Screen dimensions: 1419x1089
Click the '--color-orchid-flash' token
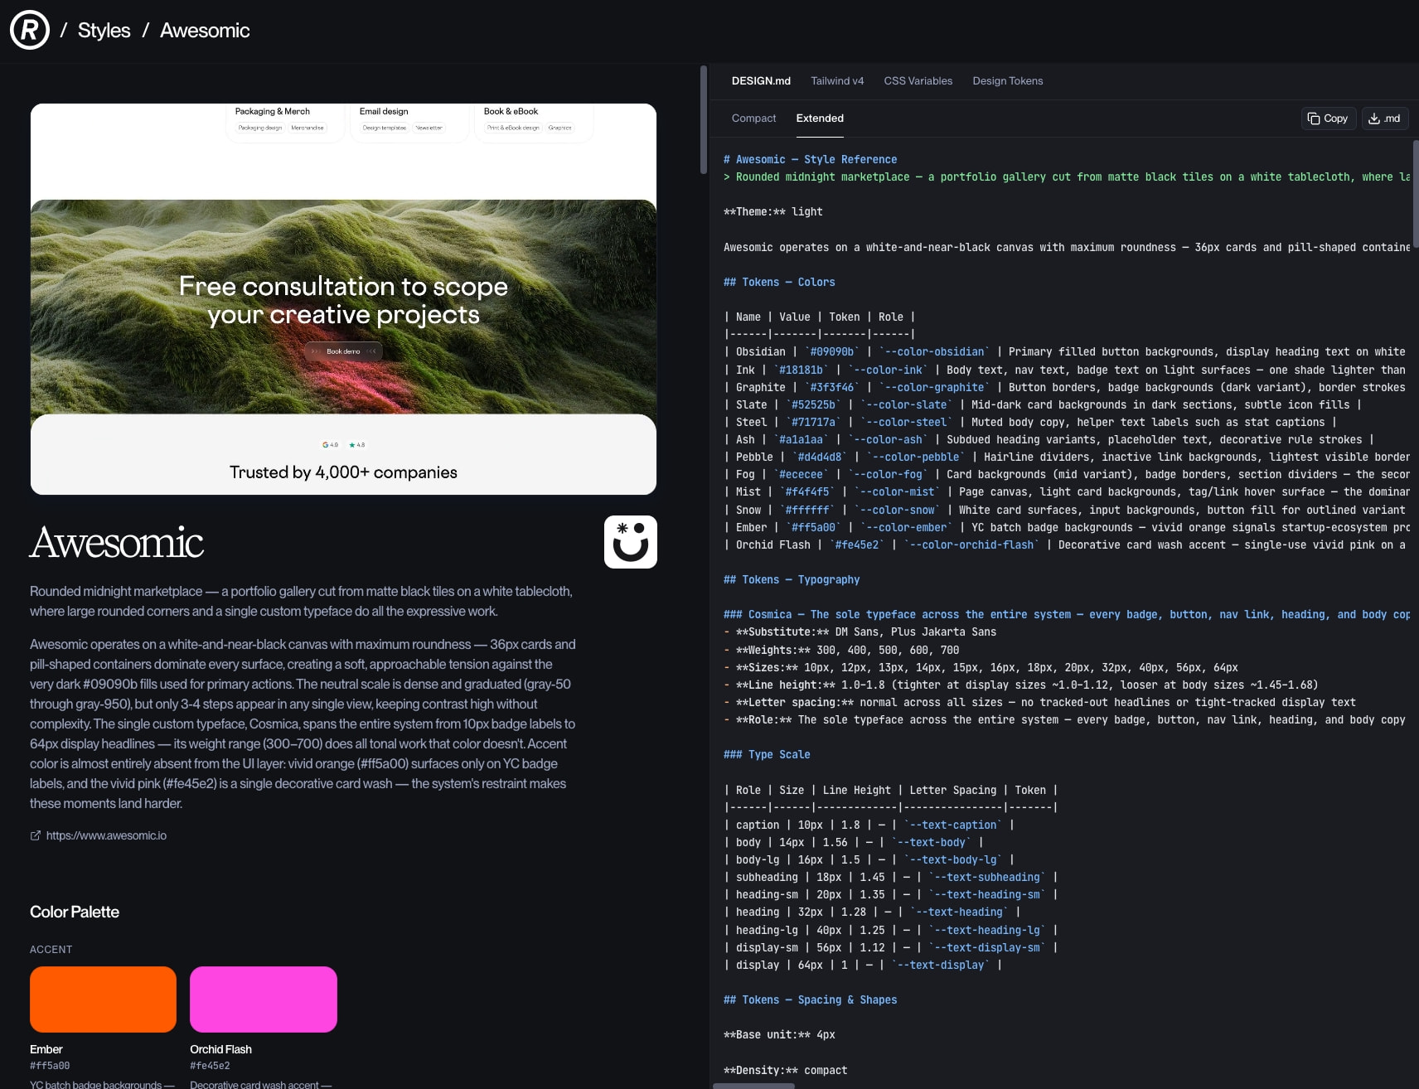point(971,545)
